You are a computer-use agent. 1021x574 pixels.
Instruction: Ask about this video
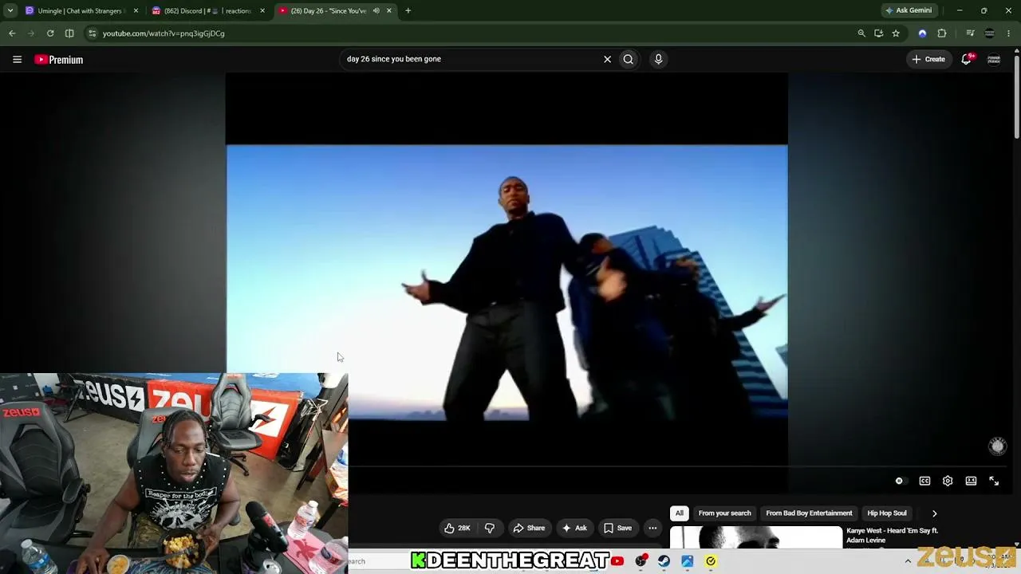coord(574,528)
